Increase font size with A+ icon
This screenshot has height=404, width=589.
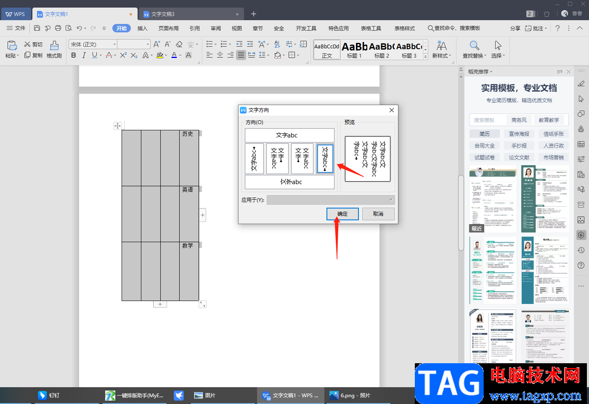click(x=157, y=44)
